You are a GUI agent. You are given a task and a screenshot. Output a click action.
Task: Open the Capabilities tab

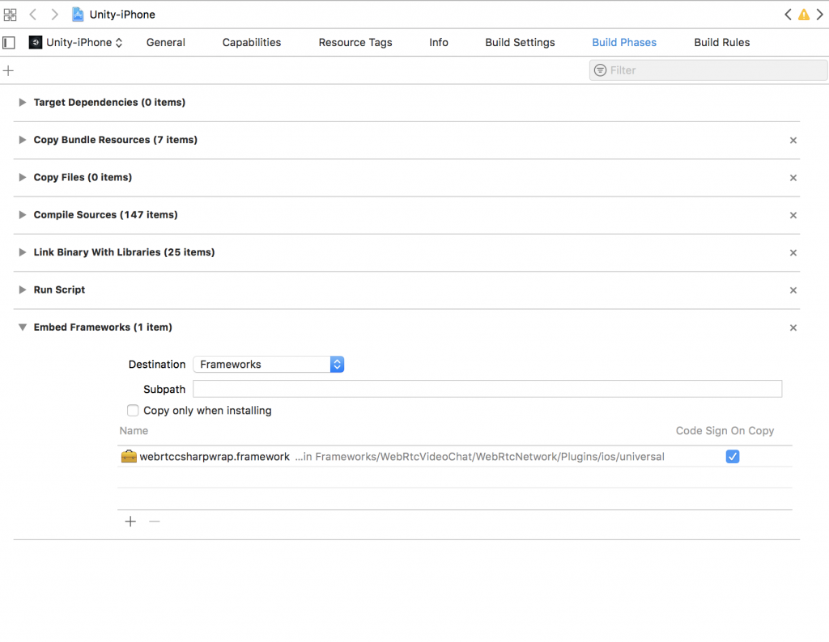[x=252, y=43]
